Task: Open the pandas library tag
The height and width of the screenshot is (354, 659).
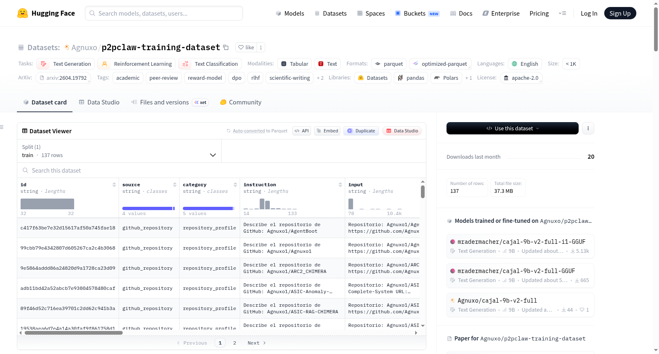Action: pyautogui.click(x=411, y=78)
